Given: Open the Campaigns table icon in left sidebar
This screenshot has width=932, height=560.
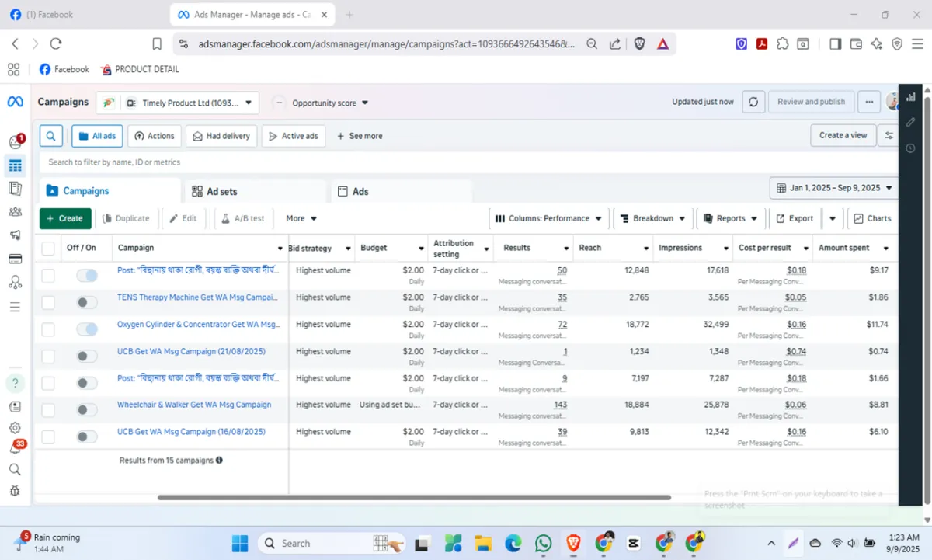Looking at the screenshot, I should click(15, 165).
